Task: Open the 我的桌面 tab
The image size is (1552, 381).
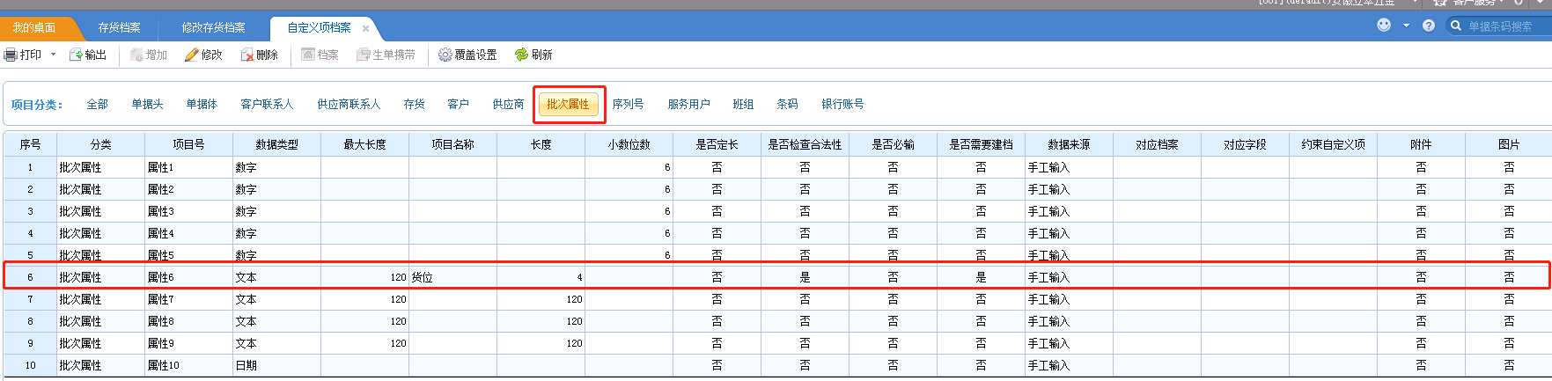Action: [33, 27]
